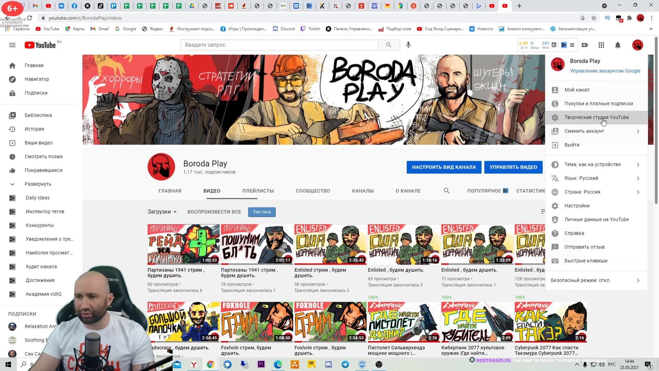
Task: Open Загрузки uploads filter dropdown
Action: (x=162, y=212)
